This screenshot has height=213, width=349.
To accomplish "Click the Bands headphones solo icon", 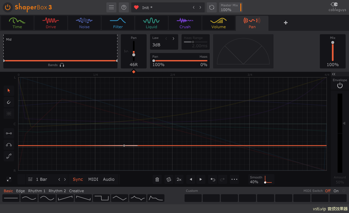I will (x=62, y=65).
